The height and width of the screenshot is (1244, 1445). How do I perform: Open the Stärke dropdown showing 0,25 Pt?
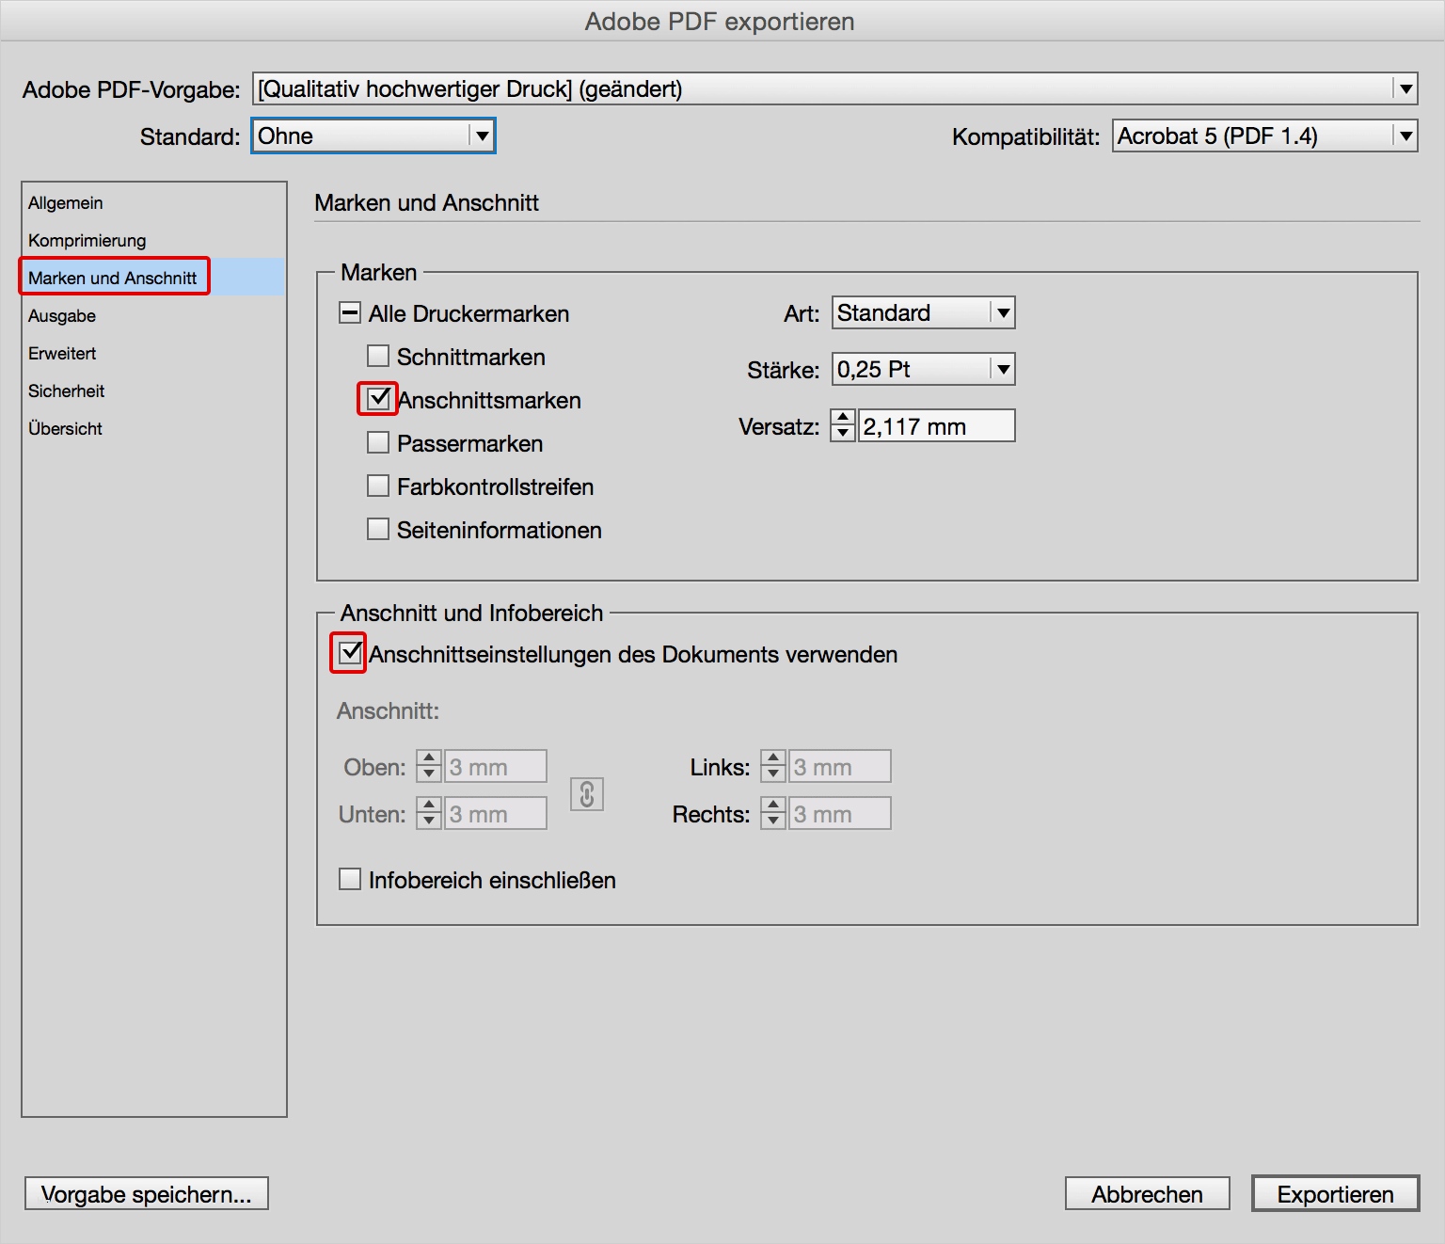1001,369
